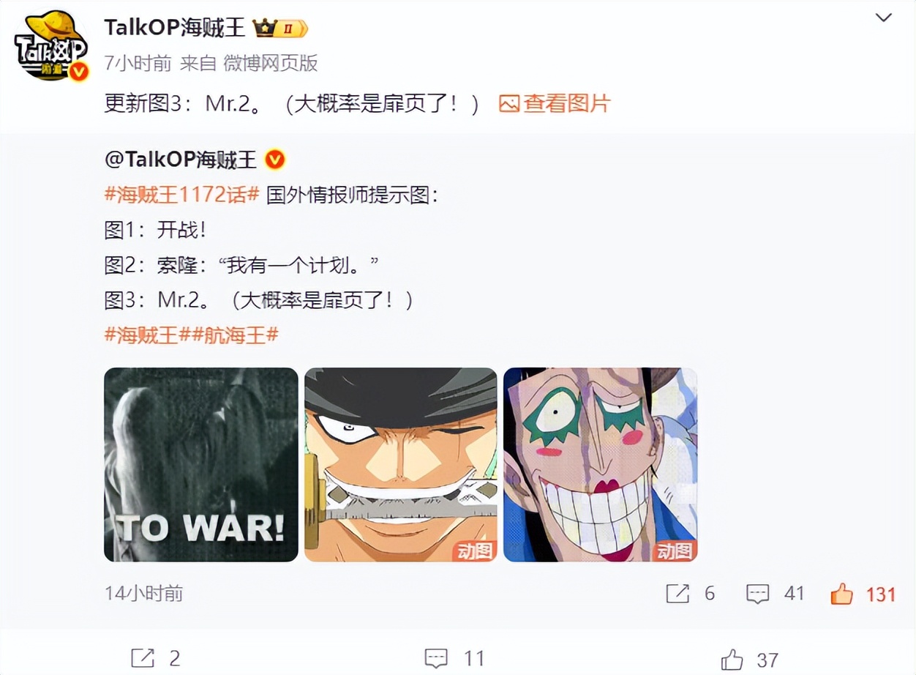Click the orange verified badge after @TalkOP海贼王

(x=274, y=159)
